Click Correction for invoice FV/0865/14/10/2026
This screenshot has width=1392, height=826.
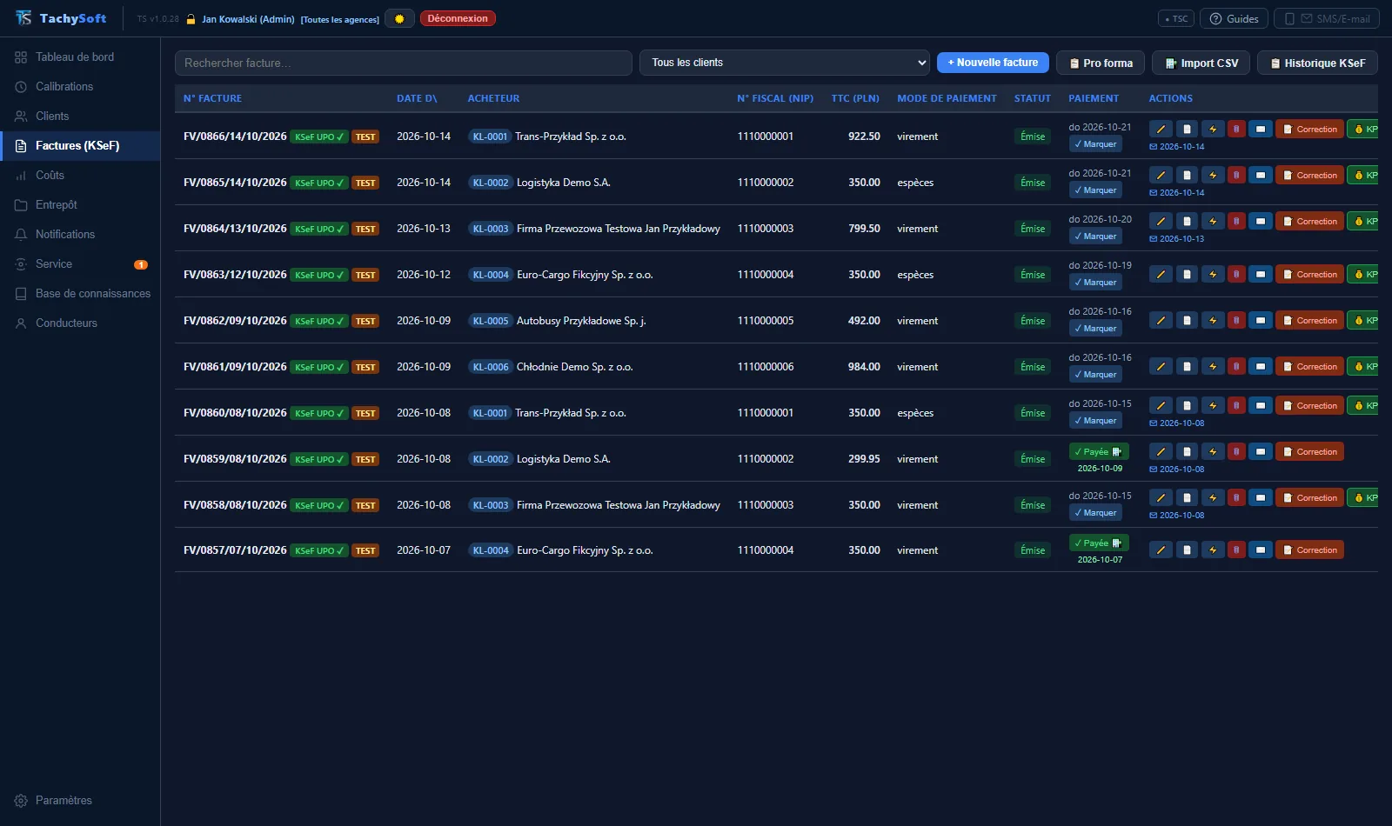point(1309,175)
